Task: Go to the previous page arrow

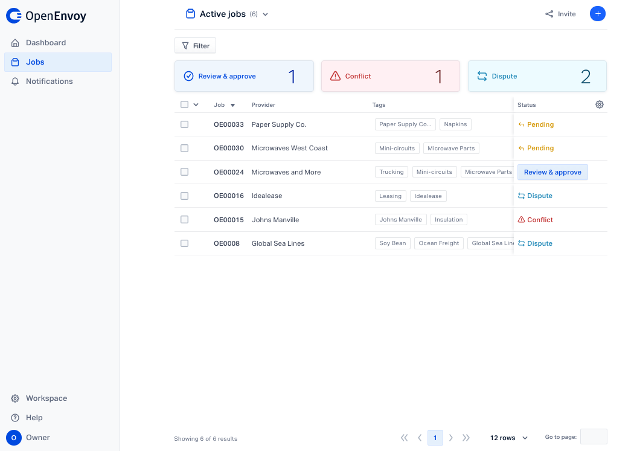Action: pyautogui.click(x=420, y=438)
